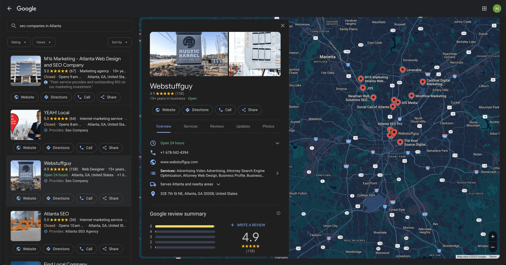Click the 5-star rating bar
Image resolution: width=506 pixels, height=265 pixels.
tap(185, 226)
